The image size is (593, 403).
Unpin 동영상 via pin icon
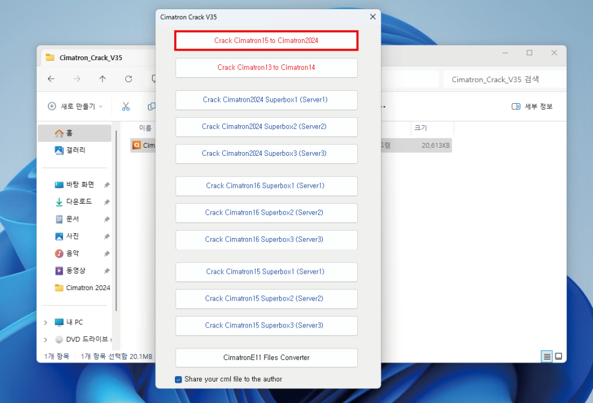click(107, 271)
